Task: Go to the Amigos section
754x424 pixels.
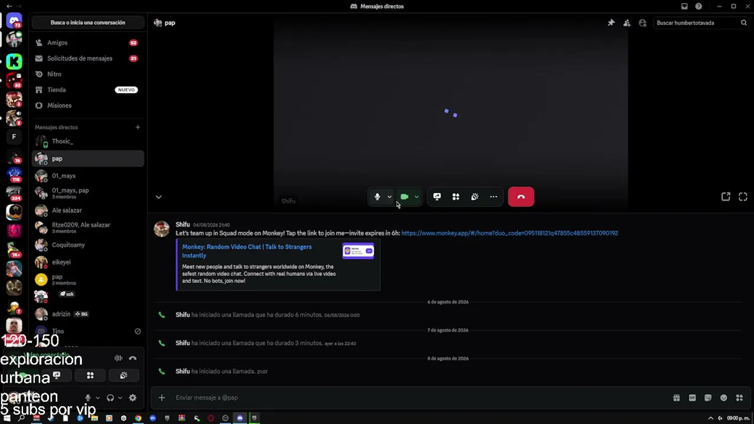Action: [88, 42]
